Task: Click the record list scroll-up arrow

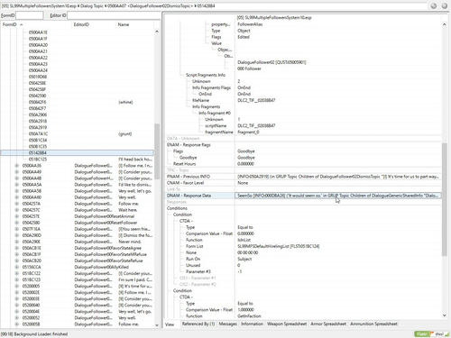Action: pos(157,32)
